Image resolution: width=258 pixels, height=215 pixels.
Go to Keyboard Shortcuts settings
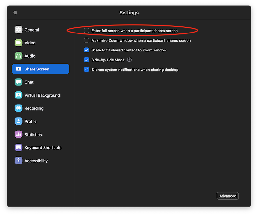coord(38,148)
